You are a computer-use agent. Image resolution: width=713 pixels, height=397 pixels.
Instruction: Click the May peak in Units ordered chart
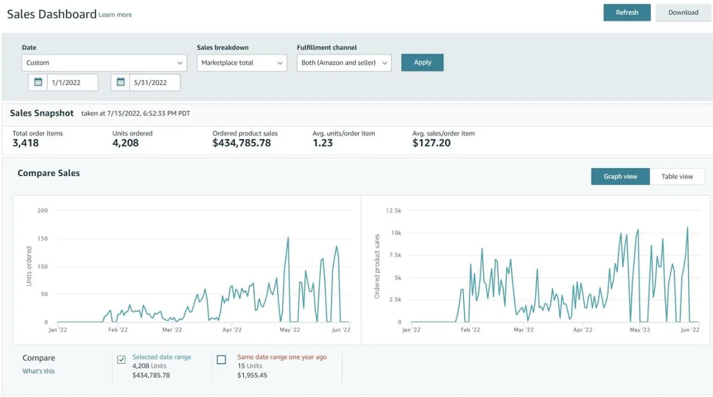tap(288, 238)
